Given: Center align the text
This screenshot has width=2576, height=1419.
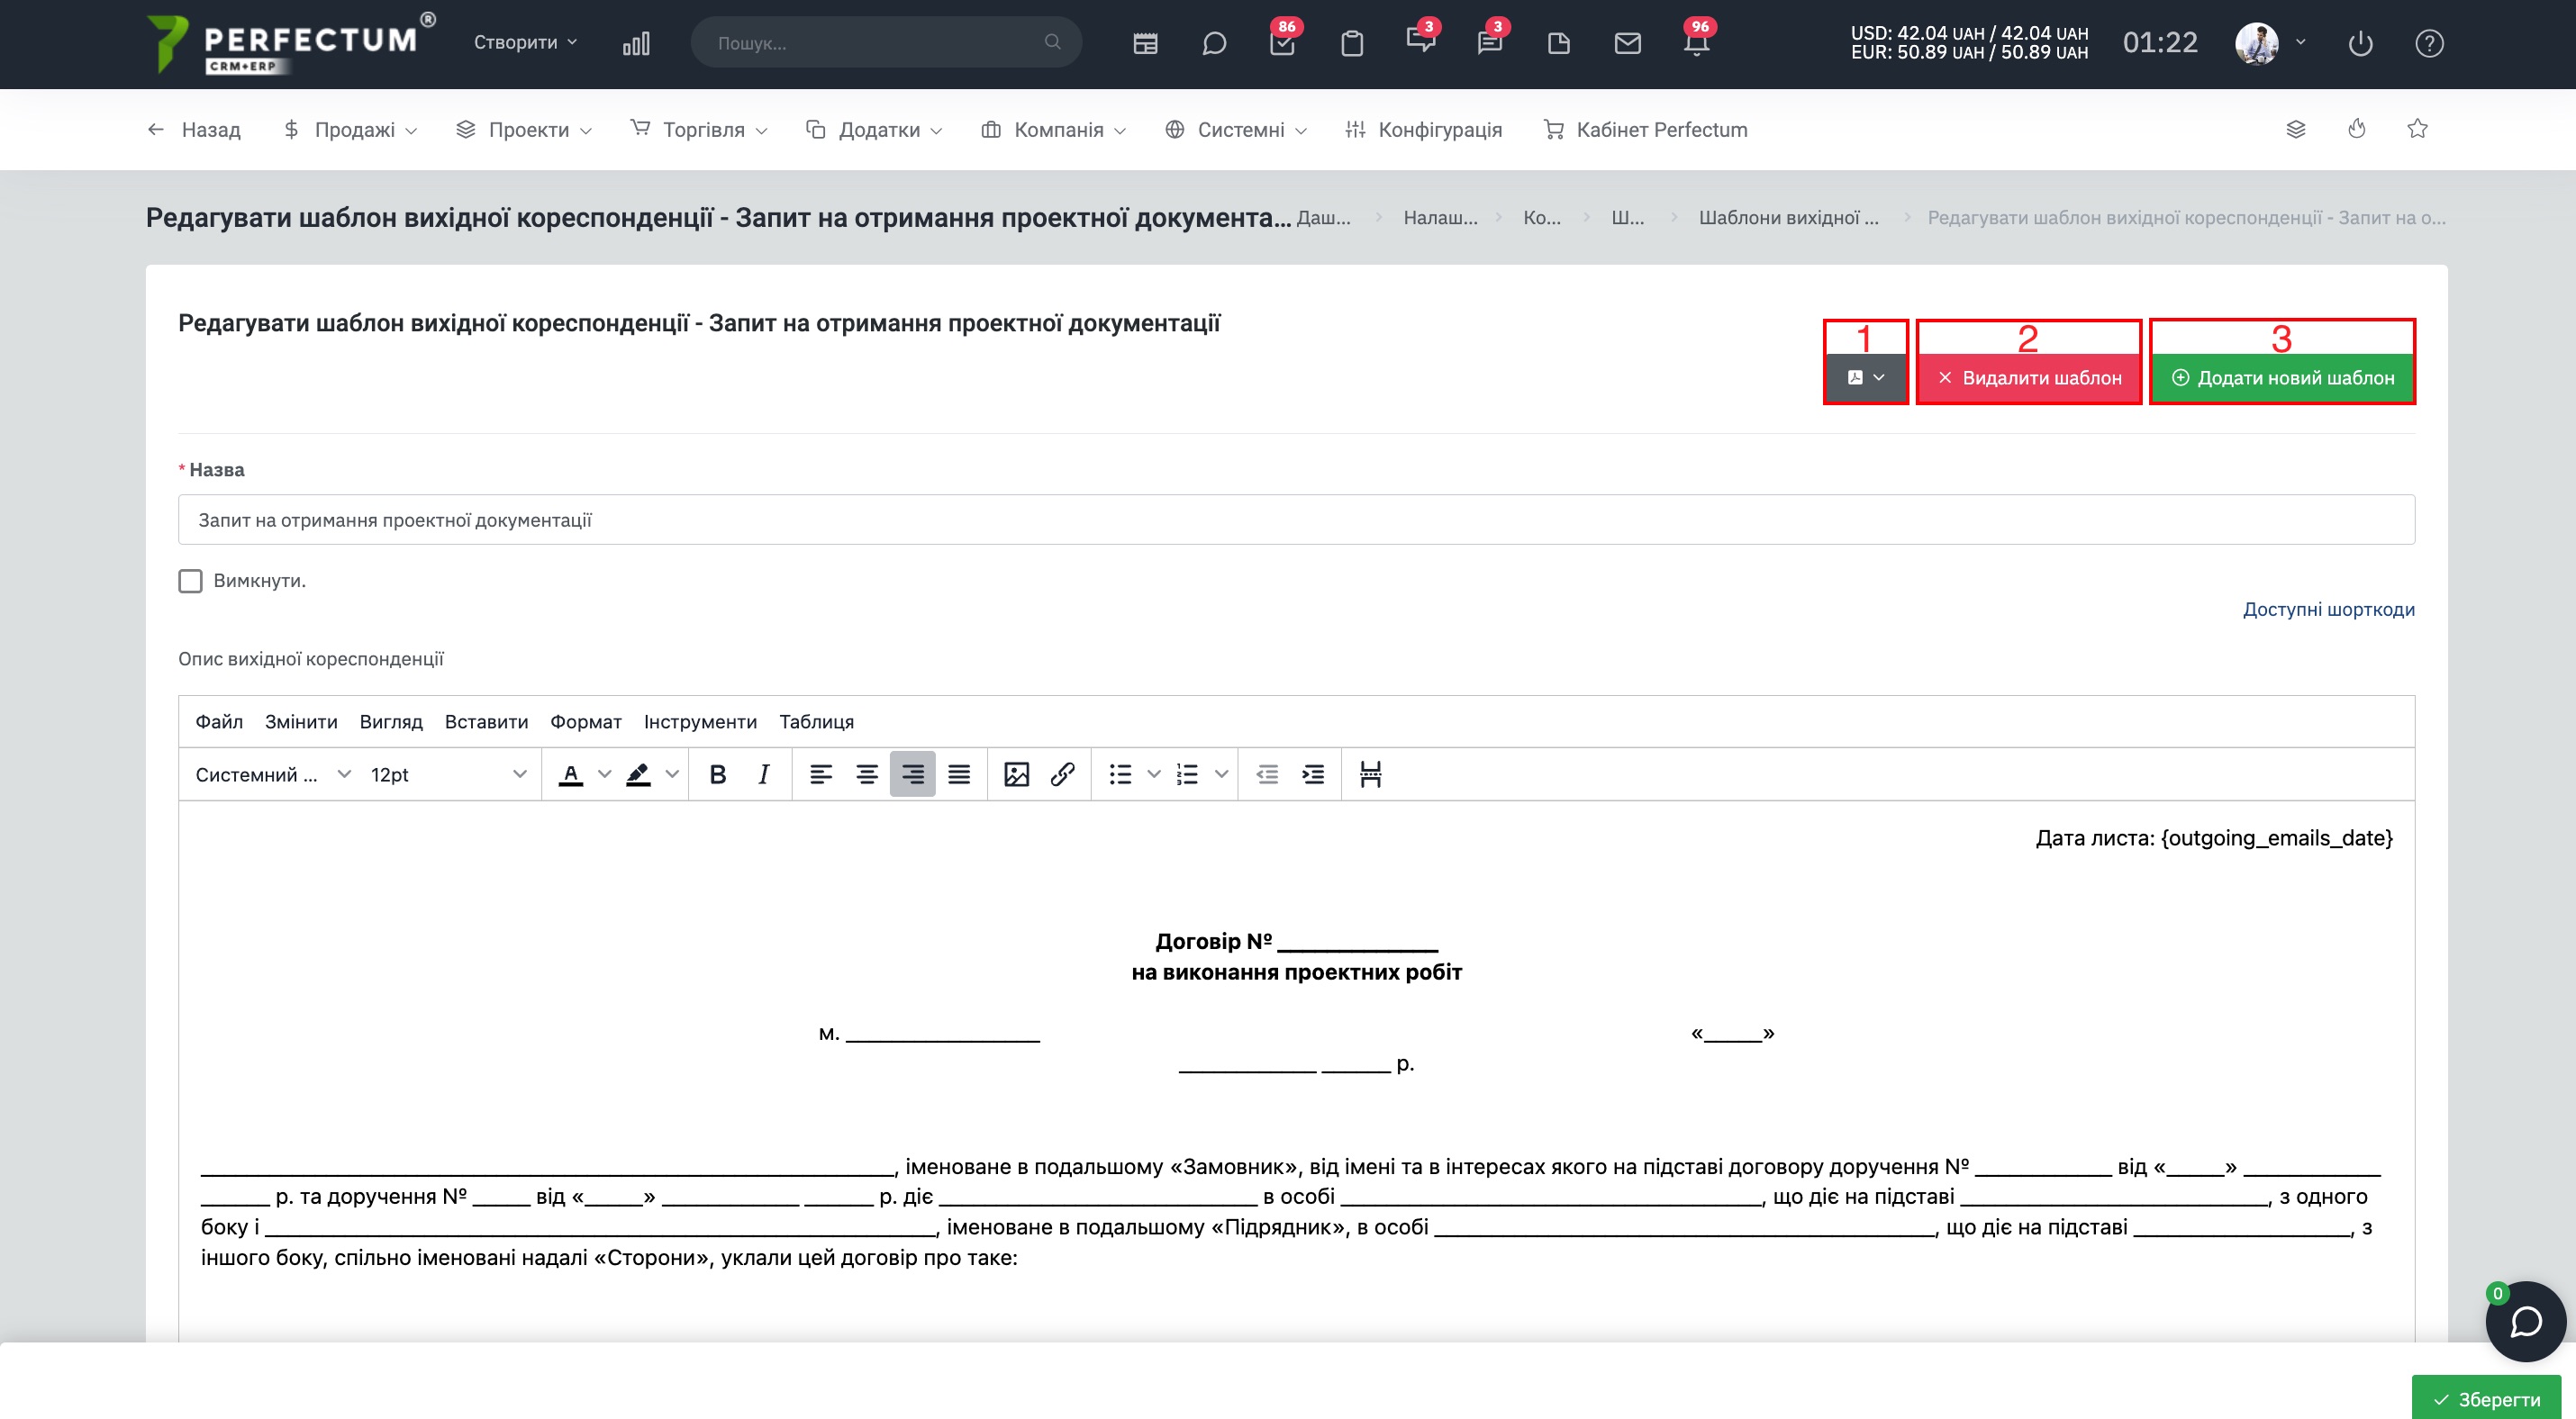Looking at the screenshot, I should click(866, 774).
